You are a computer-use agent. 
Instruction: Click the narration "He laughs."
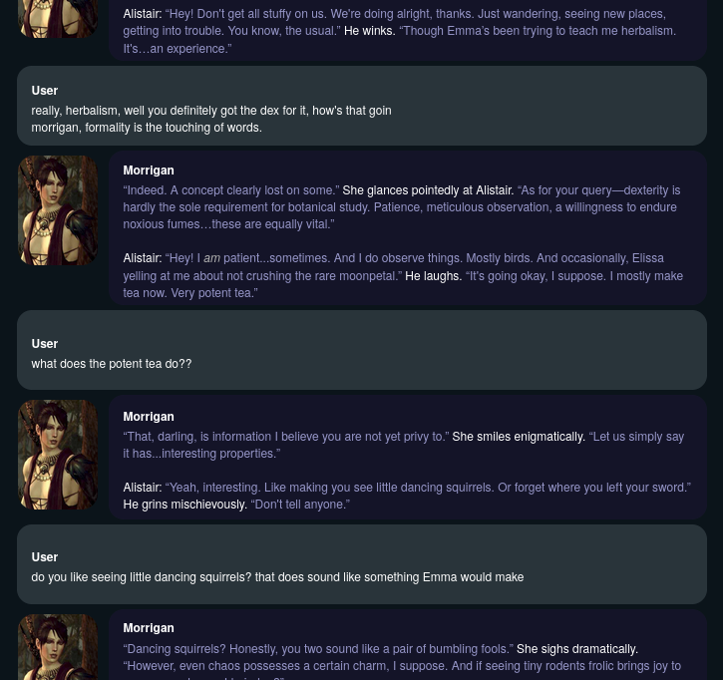pos(433,276)
